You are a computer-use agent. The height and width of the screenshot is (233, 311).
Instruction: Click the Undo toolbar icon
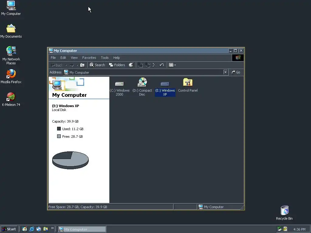coord(162,65)
